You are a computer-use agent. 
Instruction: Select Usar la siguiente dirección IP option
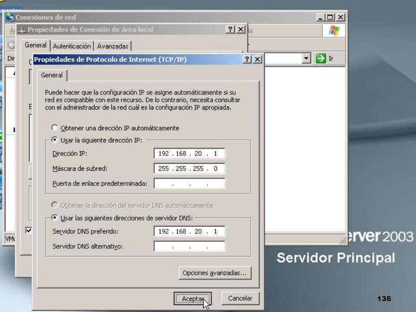55,140
